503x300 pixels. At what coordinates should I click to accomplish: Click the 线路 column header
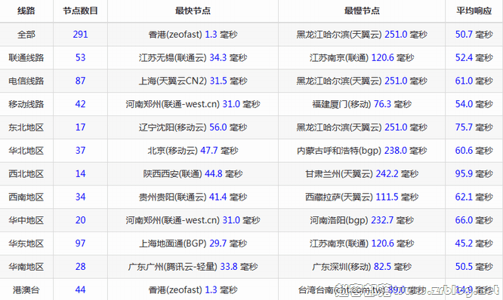(x=26, y=11)
